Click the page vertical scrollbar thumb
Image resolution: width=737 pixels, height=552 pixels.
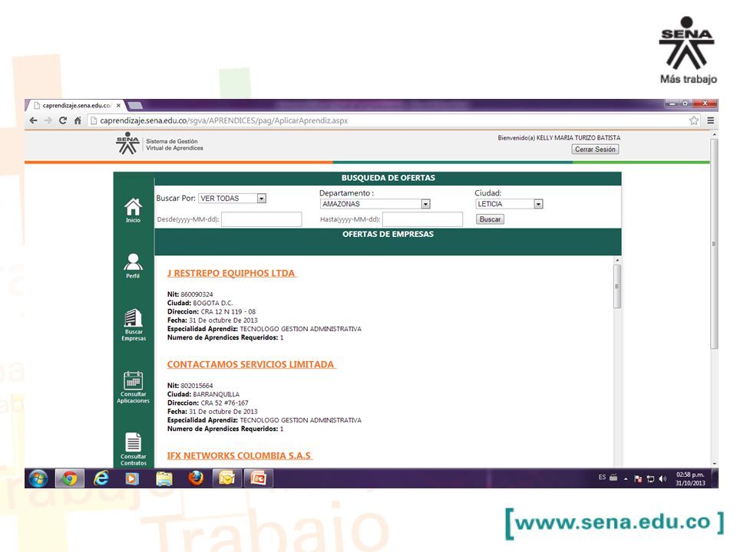[x=714, y=243]
